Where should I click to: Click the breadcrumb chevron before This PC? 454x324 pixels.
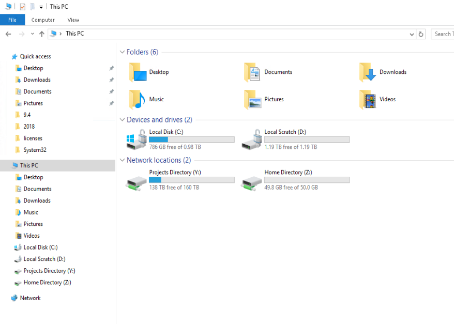pyautogui.click(x=60, y=34)
